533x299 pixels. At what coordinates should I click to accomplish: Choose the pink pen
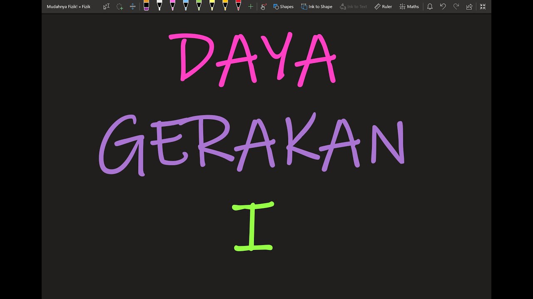(172, 6)
